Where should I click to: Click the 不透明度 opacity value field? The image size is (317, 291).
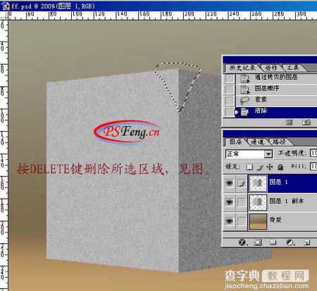313,153
